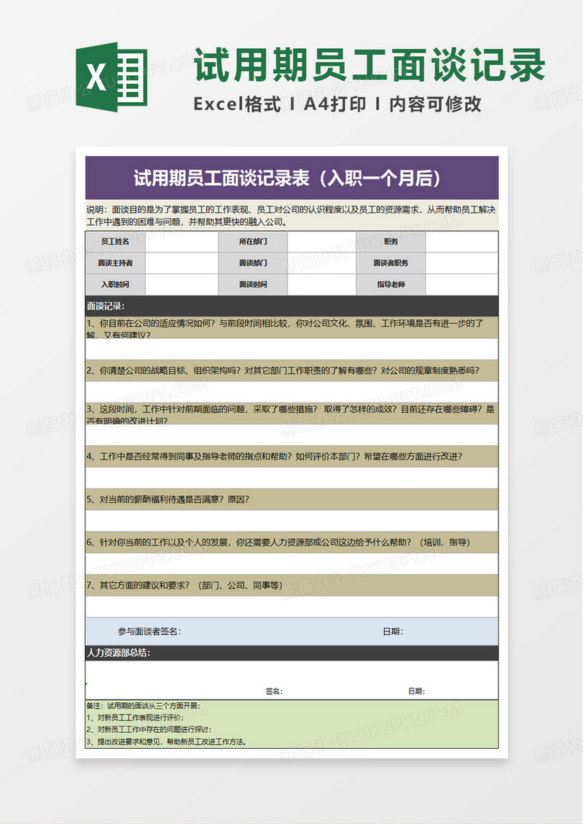Click the empty field next to 员工姓名
The image size is (583, 824).
181,242
